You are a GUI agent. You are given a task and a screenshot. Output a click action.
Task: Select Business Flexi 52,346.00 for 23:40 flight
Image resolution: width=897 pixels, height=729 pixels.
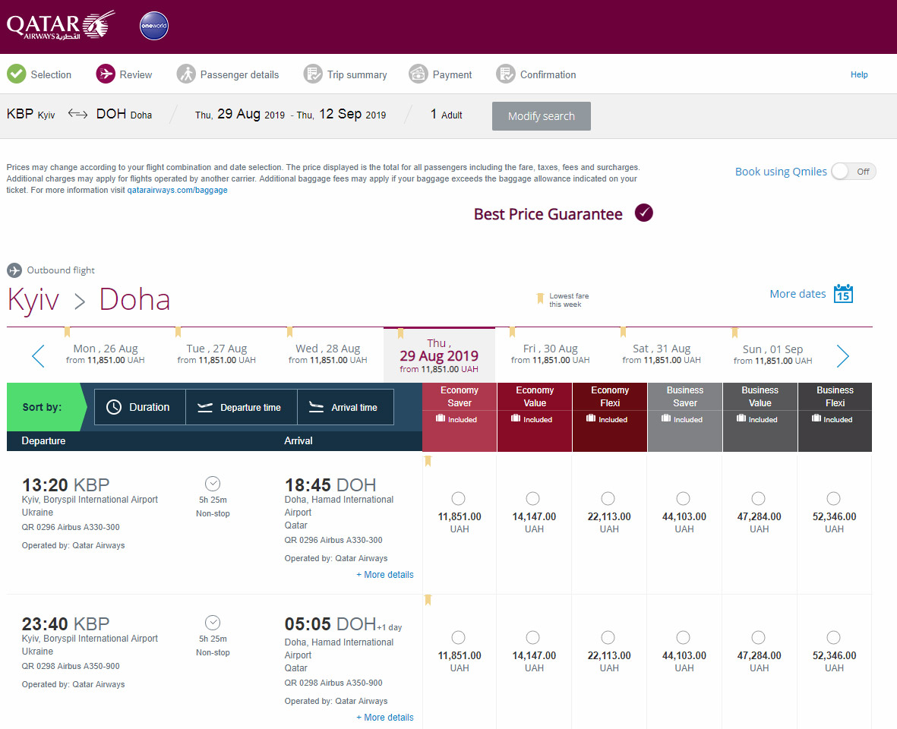tap(833, 638)
